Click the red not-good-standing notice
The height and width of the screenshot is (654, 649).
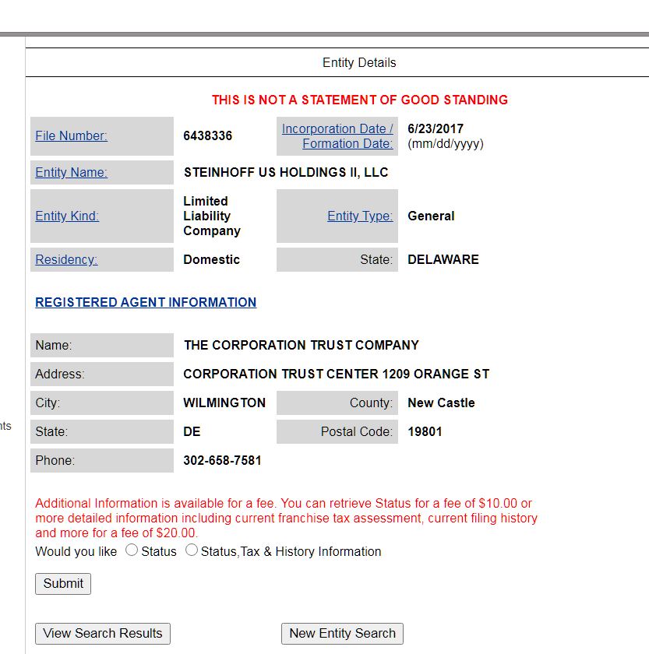click(x=360, y=100)
